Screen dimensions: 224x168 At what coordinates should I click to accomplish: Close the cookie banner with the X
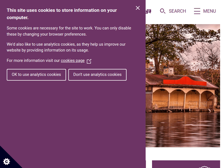(138, 8)
